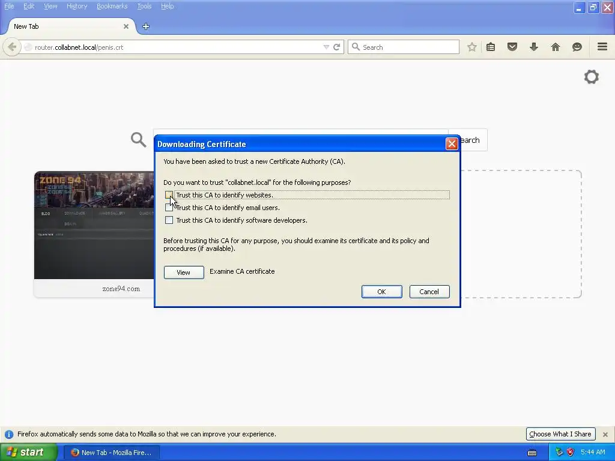Go to Home page icon
This screenshot has height=461, width=615.
(556, 47)
